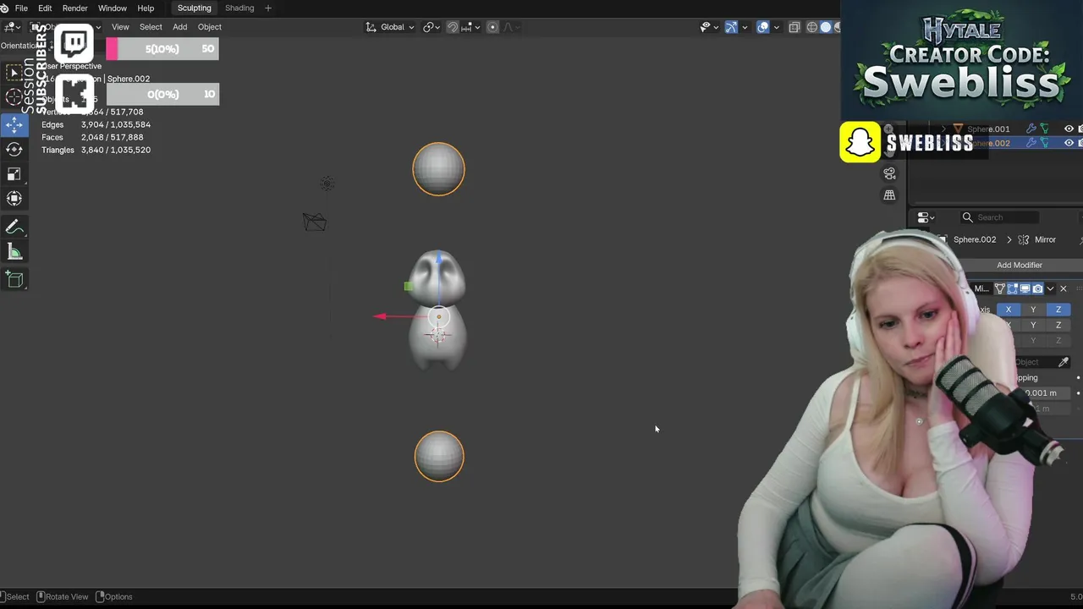Add a new workspace tab
This screenshot has width=1083, height=609.
(x=268, y=8)
